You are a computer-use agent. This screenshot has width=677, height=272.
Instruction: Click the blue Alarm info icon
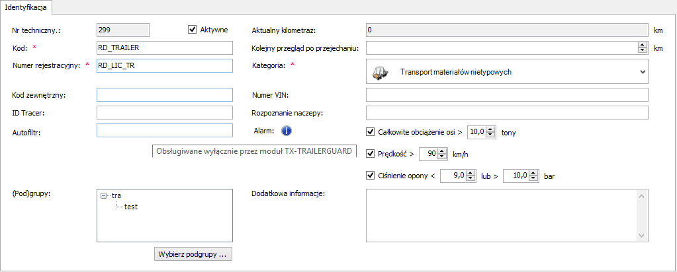click(287, 131)
